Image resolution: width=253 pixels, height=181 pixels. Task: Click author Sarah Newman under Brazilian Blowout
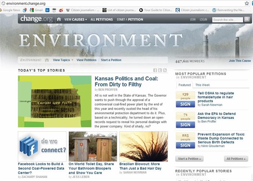(135, 173)
